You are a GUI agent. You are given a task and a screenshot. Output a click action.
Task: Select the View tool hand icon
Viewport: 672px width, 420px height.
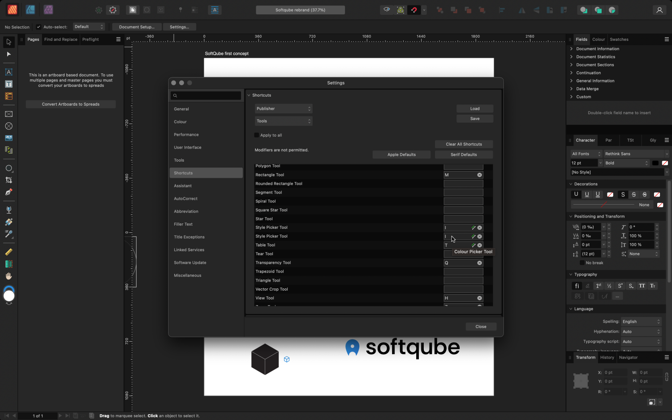[9, 276]
